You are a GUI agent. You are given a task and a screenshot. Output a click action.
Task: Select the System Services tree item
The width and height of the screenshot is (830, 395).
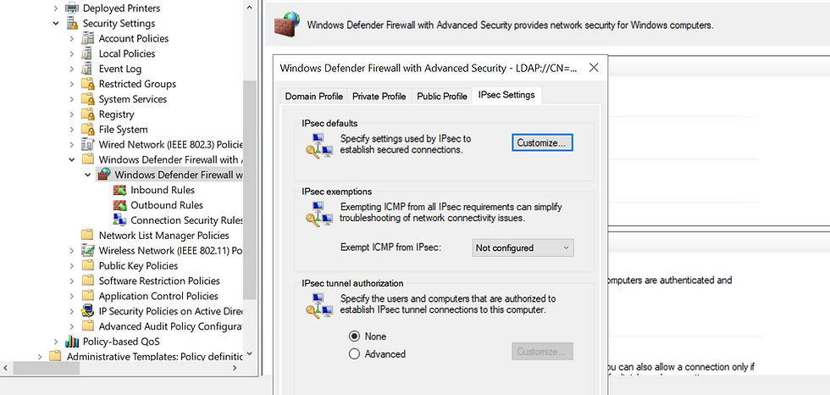tap(132, 99)
